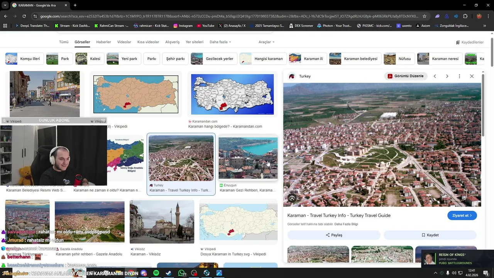Open the Chrome extensions puzzle icon

pos(465,16)
